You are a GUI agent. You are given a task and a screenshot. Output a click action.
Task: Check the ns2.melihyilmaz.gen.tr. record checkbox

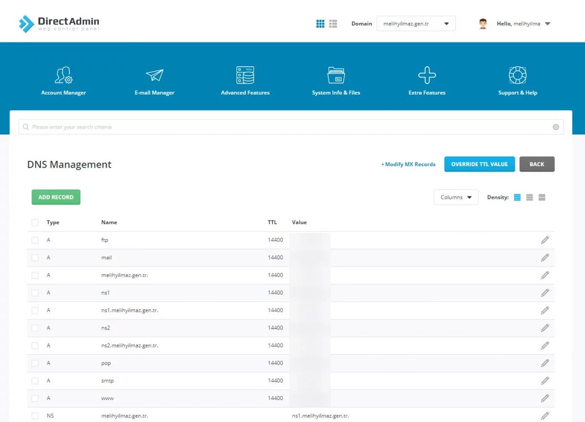pyautogui.click(x=35, y=345)
